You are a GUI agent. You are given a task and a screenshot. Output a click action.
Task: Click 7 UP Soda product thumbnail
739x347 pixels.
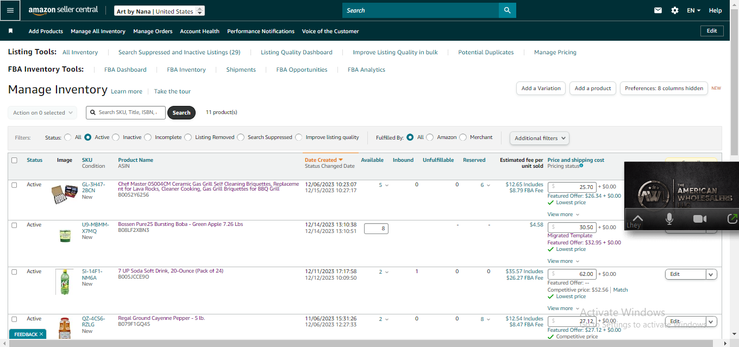pyautogui.click(x=65, y=282)
